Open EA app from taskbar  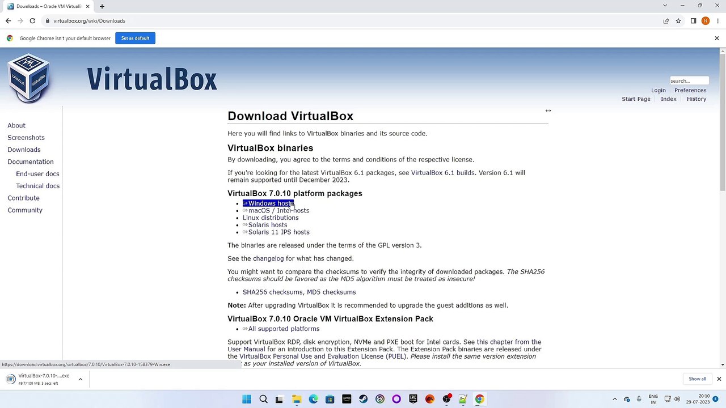(429, 399)
